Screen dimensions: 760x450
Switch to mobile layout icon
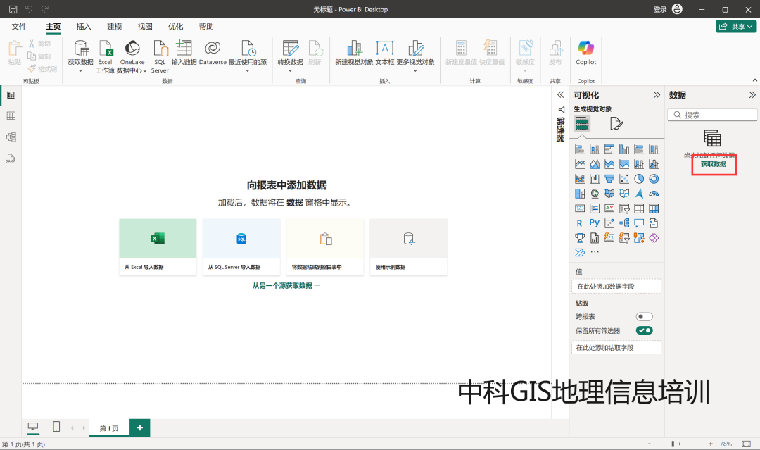56,427
